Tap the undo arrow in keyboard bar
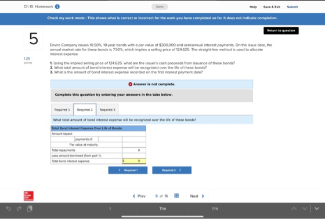Image resolution: width=325 pixels, height=219 pixels. (9, 209)
